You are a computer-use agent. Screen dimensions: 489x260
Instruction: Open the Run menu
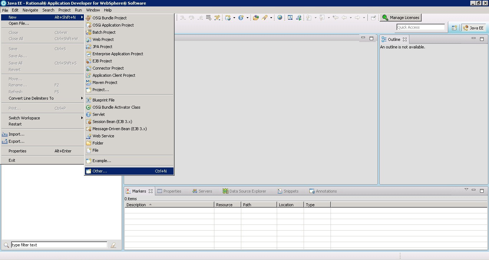(x=79, y=10)
